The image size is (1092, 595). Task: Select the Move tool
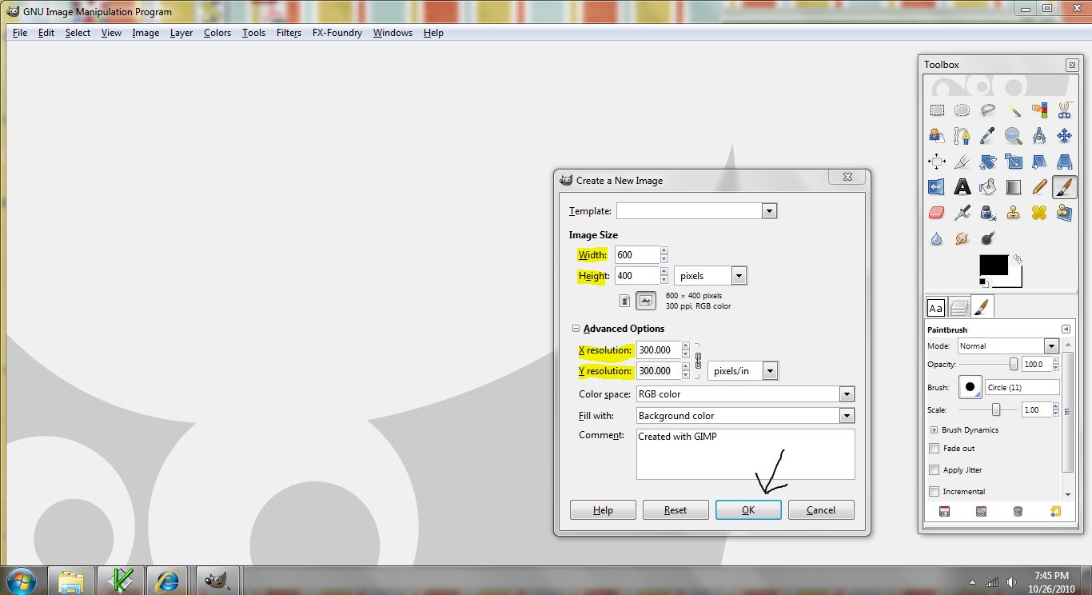point(1064,136)
